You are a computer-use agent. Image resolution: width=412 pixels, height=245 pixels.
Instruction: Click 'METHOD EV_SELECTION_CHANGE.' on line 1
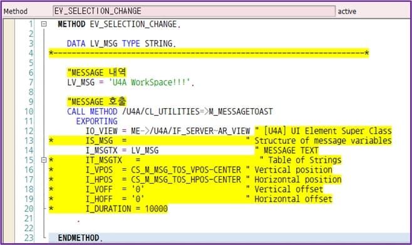(x=120, y=24)
